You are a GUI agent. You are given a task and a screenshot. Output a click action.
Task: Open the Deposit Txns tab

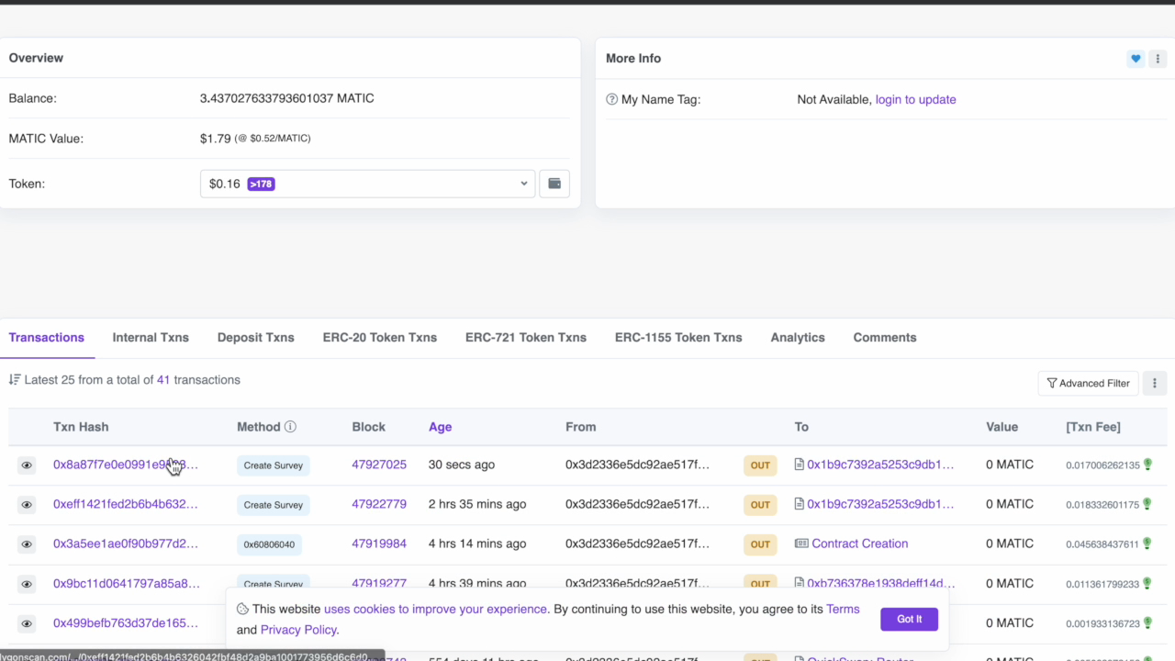tap(256, 337)
